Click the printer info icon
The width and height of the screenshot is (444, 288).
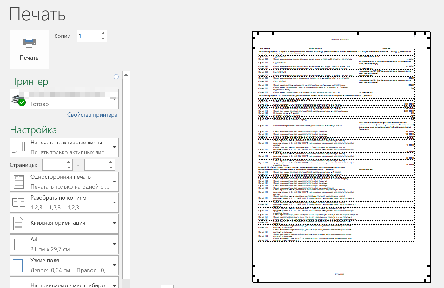[116, 77]
